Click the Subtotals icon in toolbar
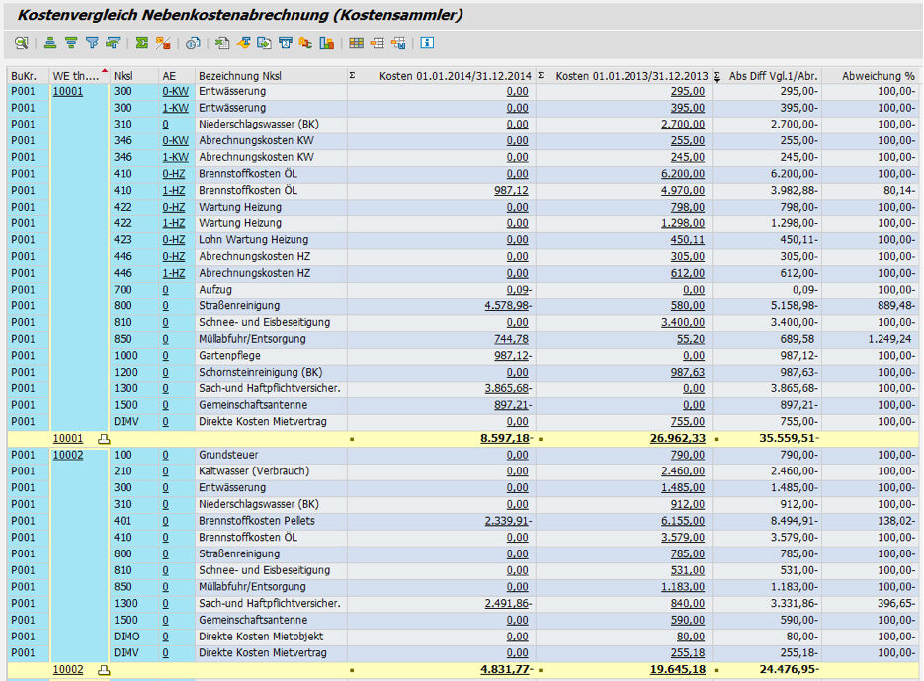Screen dimensions: 924x681 [x=163, y=43]
